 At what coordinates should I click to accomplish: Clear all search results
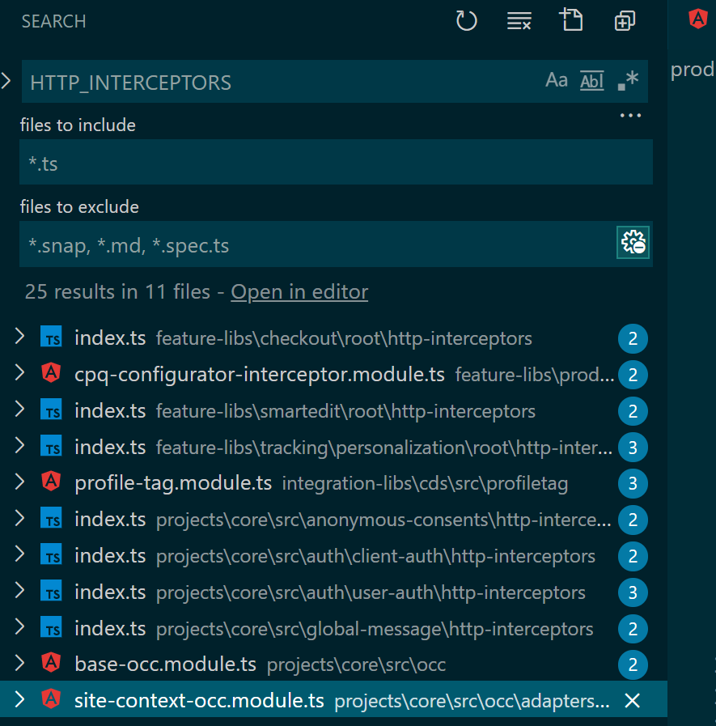click(x=519, y=21)
